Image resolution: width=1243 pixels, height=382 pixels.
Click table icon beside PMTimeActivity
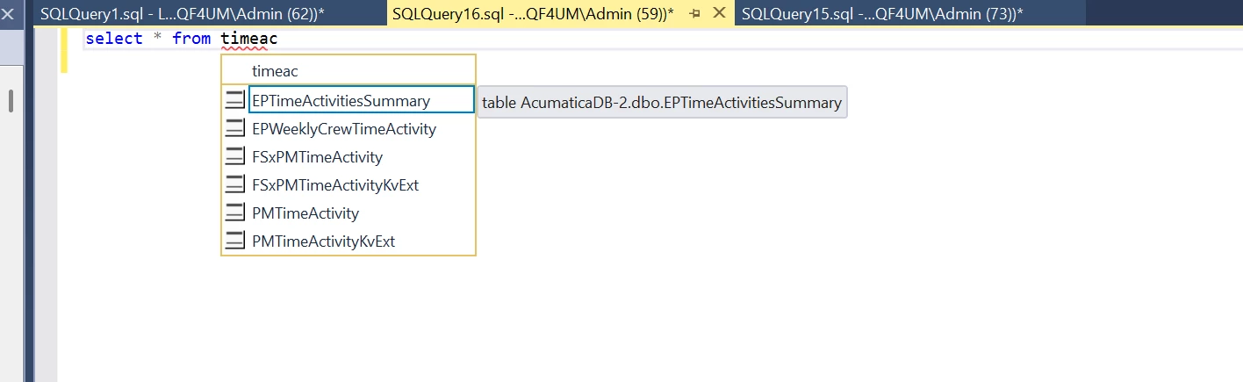[x=234, y=213]
